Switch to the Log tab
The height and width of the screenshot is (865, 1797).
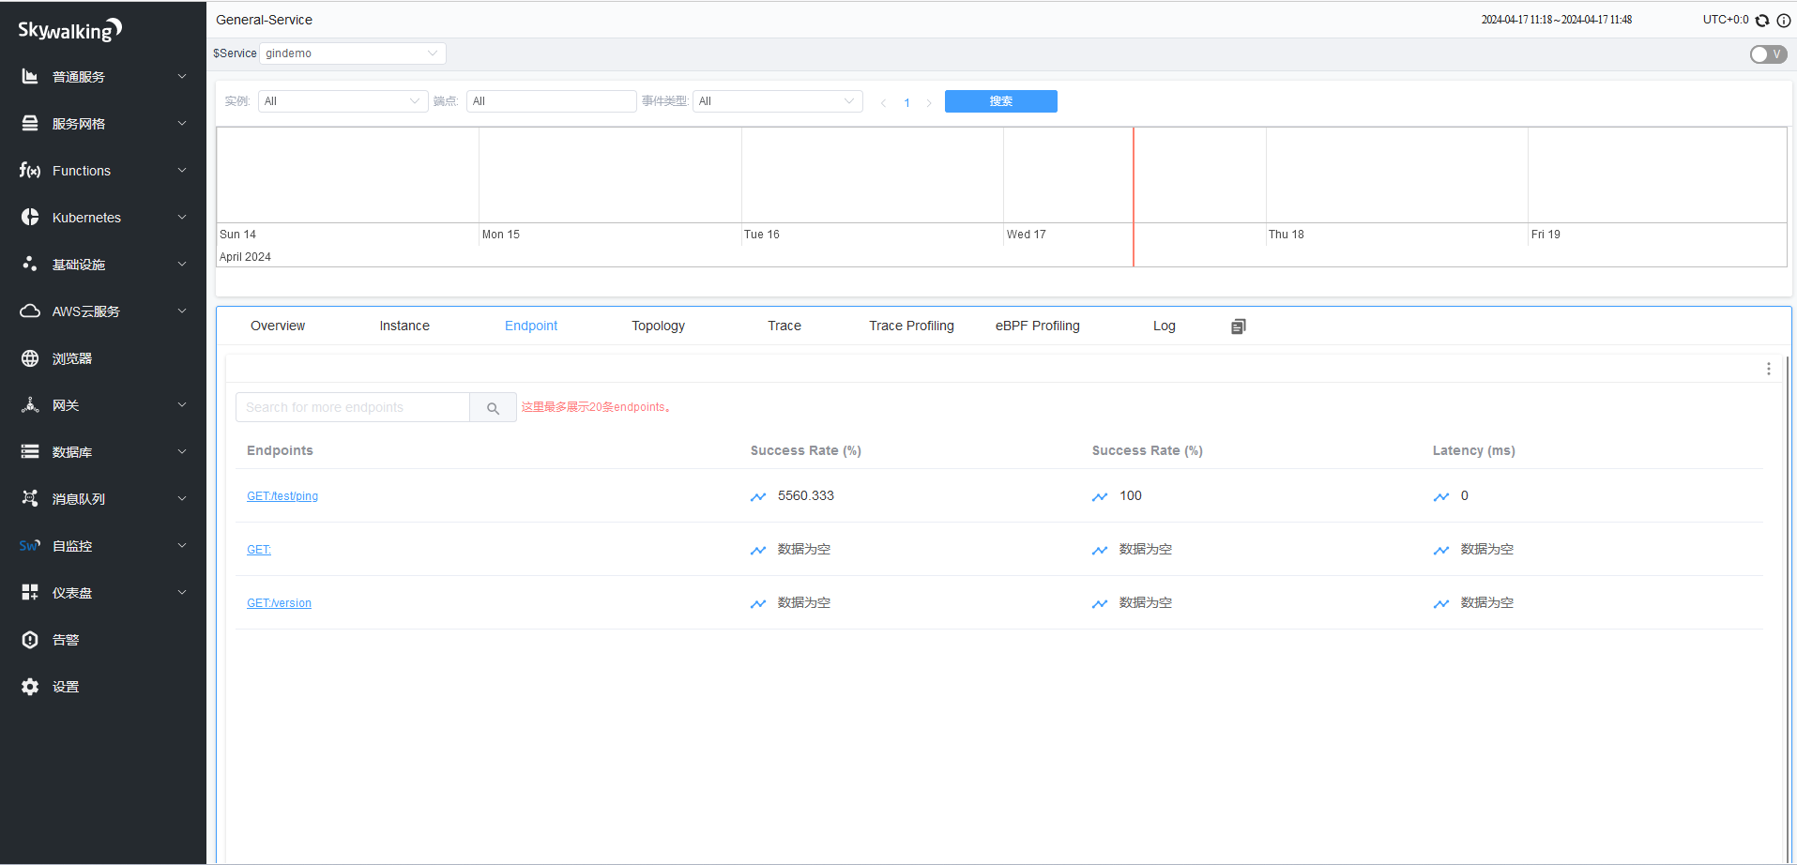point(1165,326)
